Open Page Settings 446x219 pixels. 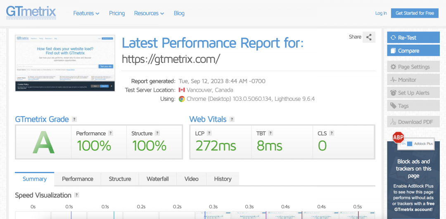tap(413, 67)
